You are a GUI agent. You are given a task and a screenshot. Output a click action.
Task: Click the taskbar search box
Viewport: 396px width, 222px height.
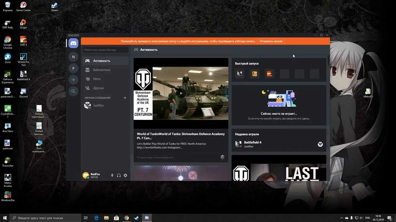[45, 218]
